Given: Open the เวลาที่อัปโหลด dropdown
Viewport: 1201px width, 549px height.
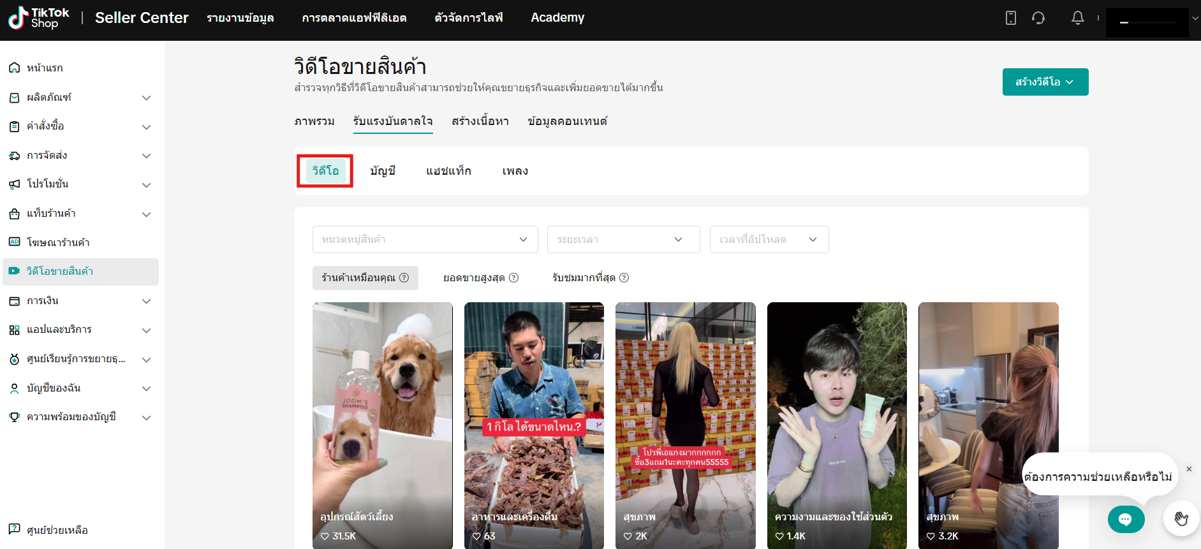Looking at the screenshot, I should click(x=769, y=240).
